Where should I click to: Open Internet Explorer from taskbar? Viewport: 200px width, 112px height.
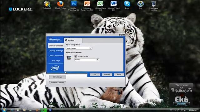coord(12,110)
